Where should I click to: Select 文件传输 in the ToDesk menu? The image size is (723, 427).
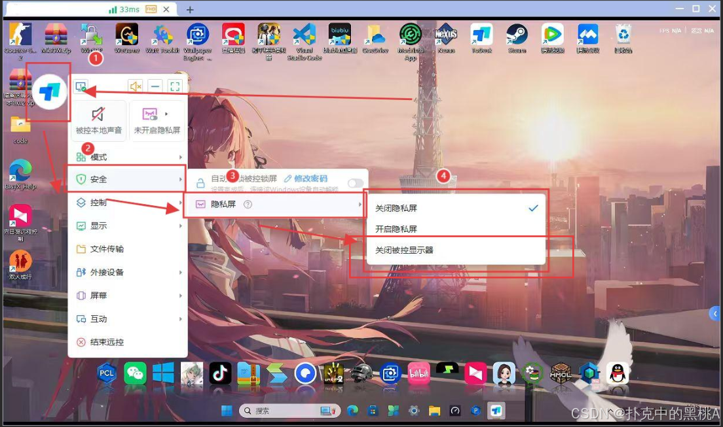pos(128,248)
